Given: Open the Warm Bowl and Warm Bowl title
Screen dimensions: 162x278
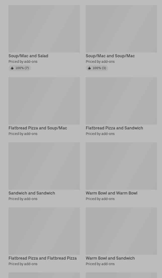Looking at the screenshot, I should (111, 193).
